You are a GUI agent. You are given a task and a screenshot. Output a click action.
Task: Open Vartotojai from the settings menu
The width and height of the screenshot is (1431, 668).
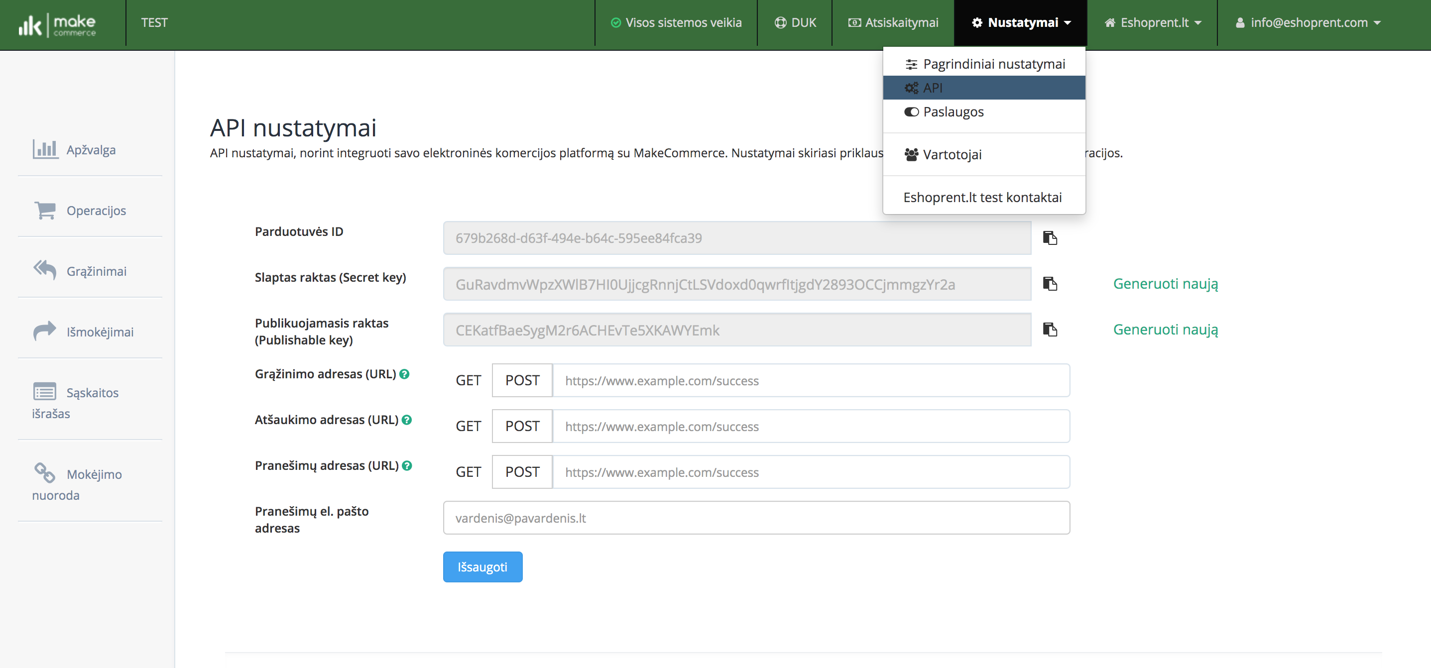pos(984,154)
